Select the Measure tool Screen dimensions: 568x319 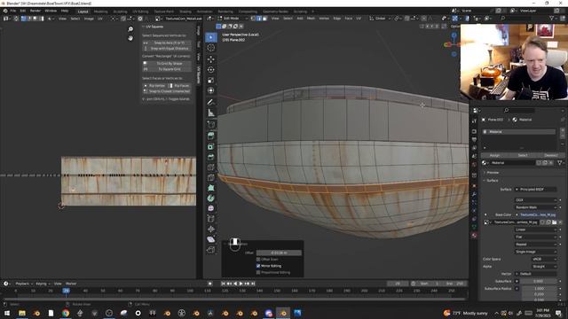[211, 113]
